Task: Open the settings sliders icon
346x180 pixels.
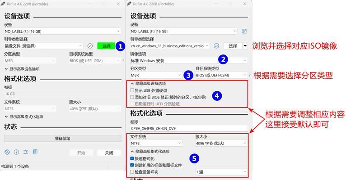Action: coord(26,153)
